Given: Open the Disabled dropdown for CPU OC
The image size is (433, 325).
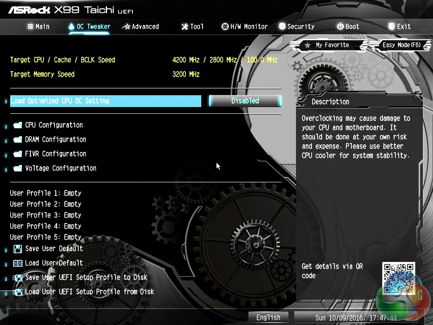Looking at the screenshot, I should click(x=245, y=101).
